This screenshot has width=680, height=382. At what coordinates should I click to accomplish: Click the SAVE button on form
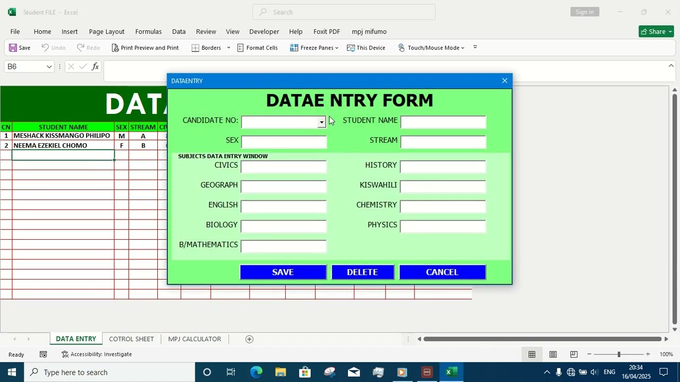tap(283, 272)
